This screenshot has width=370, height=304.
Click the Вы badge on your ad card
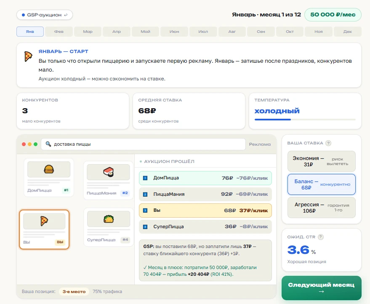point(60,242)
